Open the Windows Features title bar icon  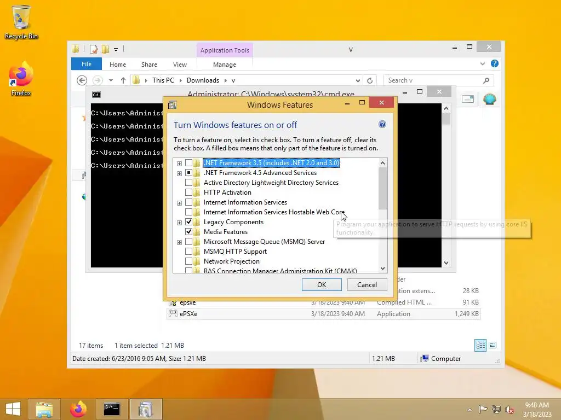(173, 104)
